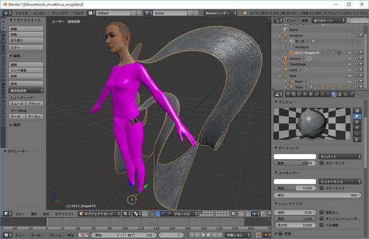Jump to timeline start frame icon

(191, 235)
